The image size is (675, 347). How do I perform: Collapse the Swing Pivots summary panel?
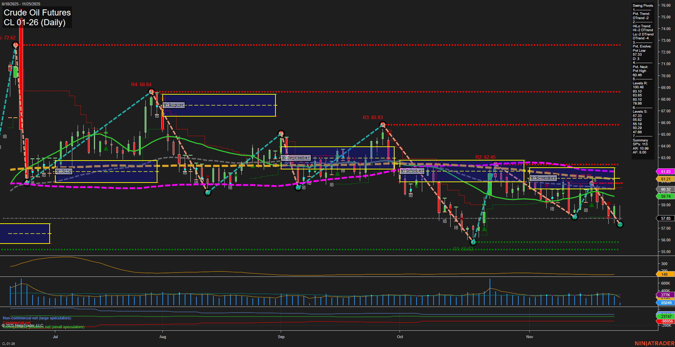tap(642, 5)
